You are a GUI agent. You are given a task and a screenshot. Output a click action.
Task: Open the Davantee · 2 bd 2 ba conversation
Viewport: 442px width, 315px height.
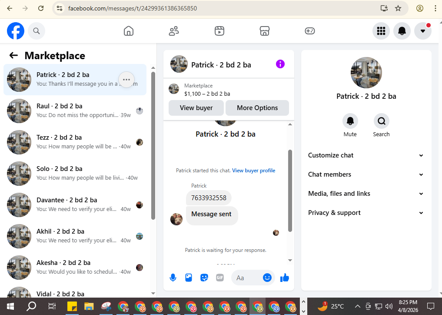click(x=75, y=205)
